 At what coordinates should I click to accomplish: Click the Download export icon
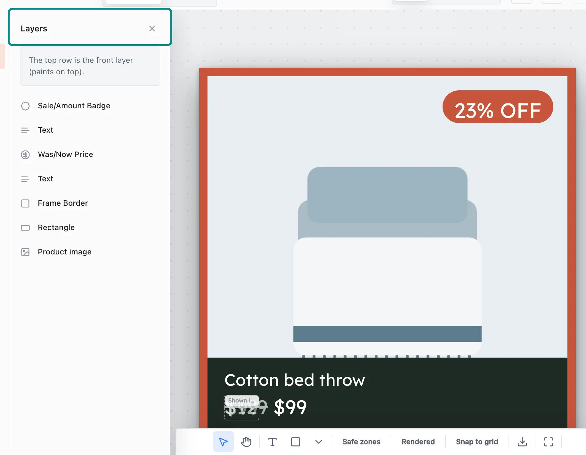click(522, 442)
